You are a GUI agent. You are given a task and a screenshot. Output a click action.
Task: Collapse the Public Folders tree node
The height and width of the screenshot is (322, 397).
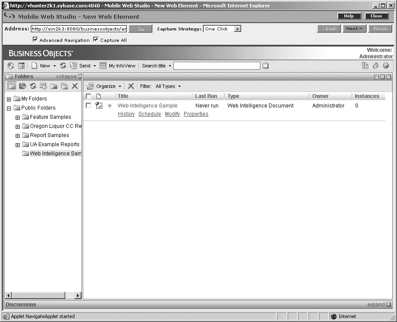click(9, 108)
